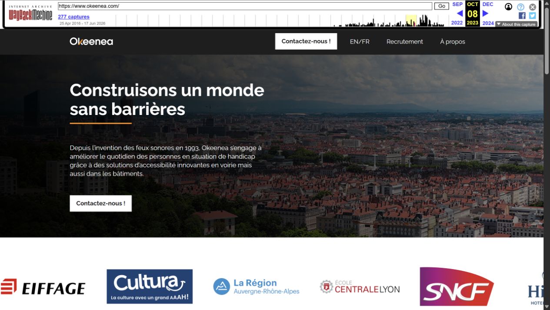This screenshot has width=550, height=310.
Task: Go to next capture with right arrow
Action: click(x=486, y=13)
